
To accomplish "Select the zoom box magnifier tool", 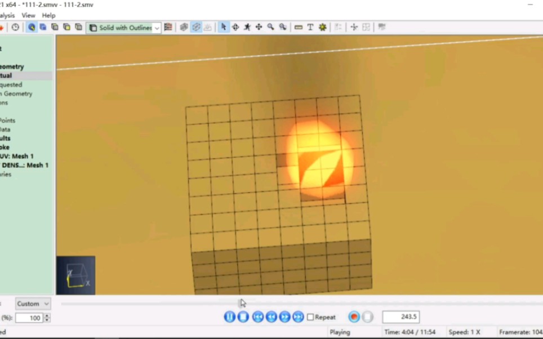I will pos(283,27).
